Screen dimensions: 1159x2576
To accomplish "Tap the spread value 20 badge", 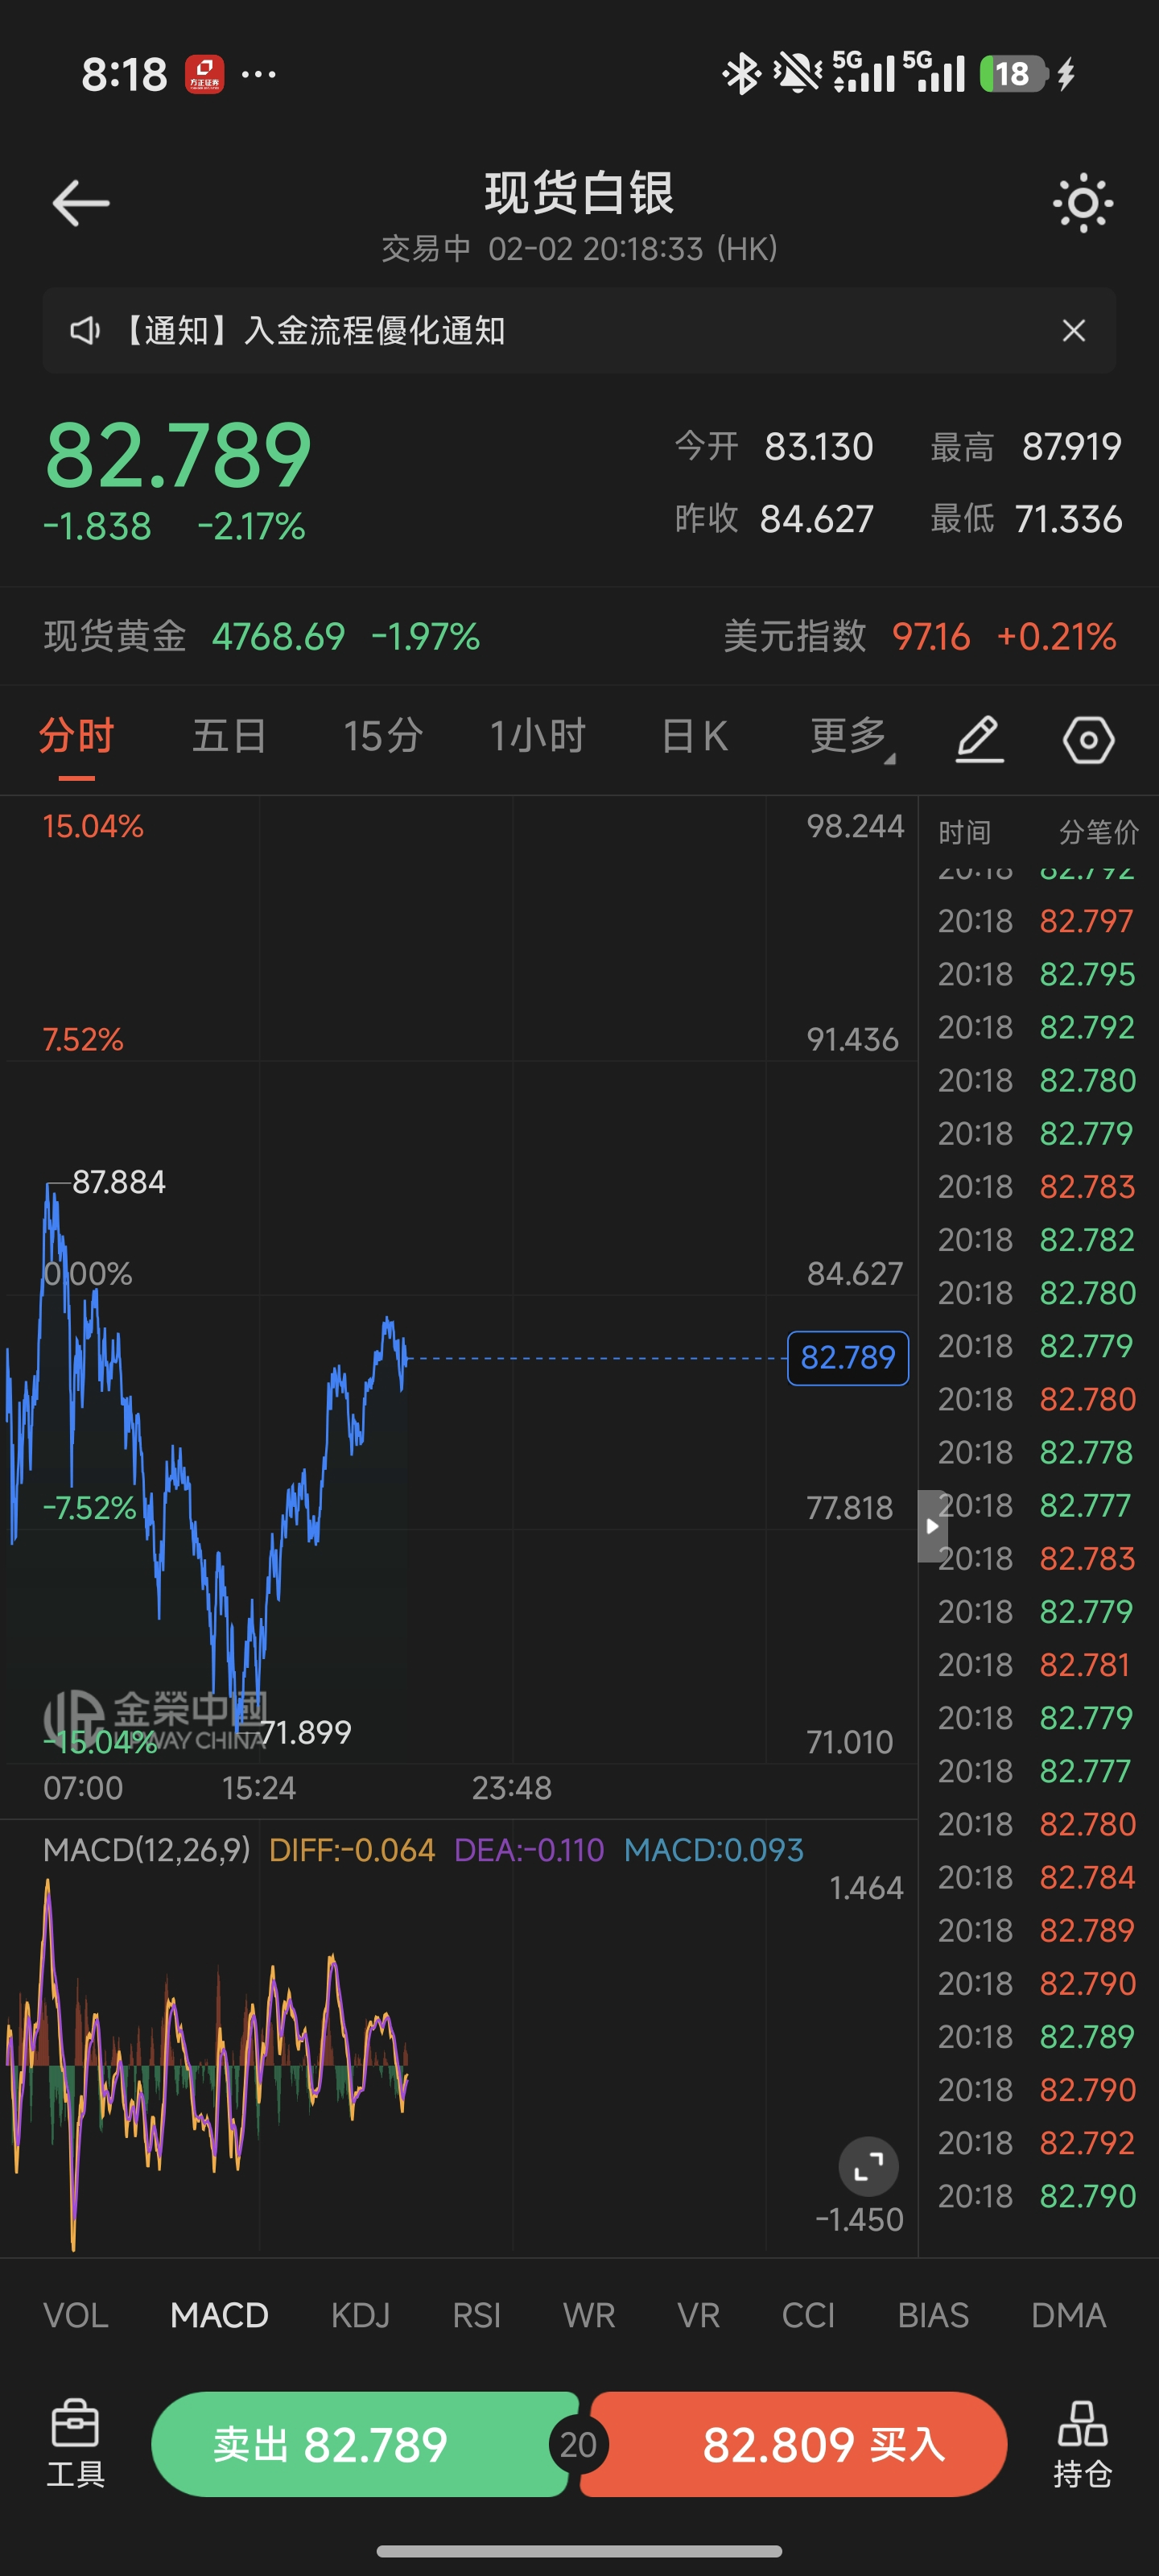I will (x=578, y=2445).
